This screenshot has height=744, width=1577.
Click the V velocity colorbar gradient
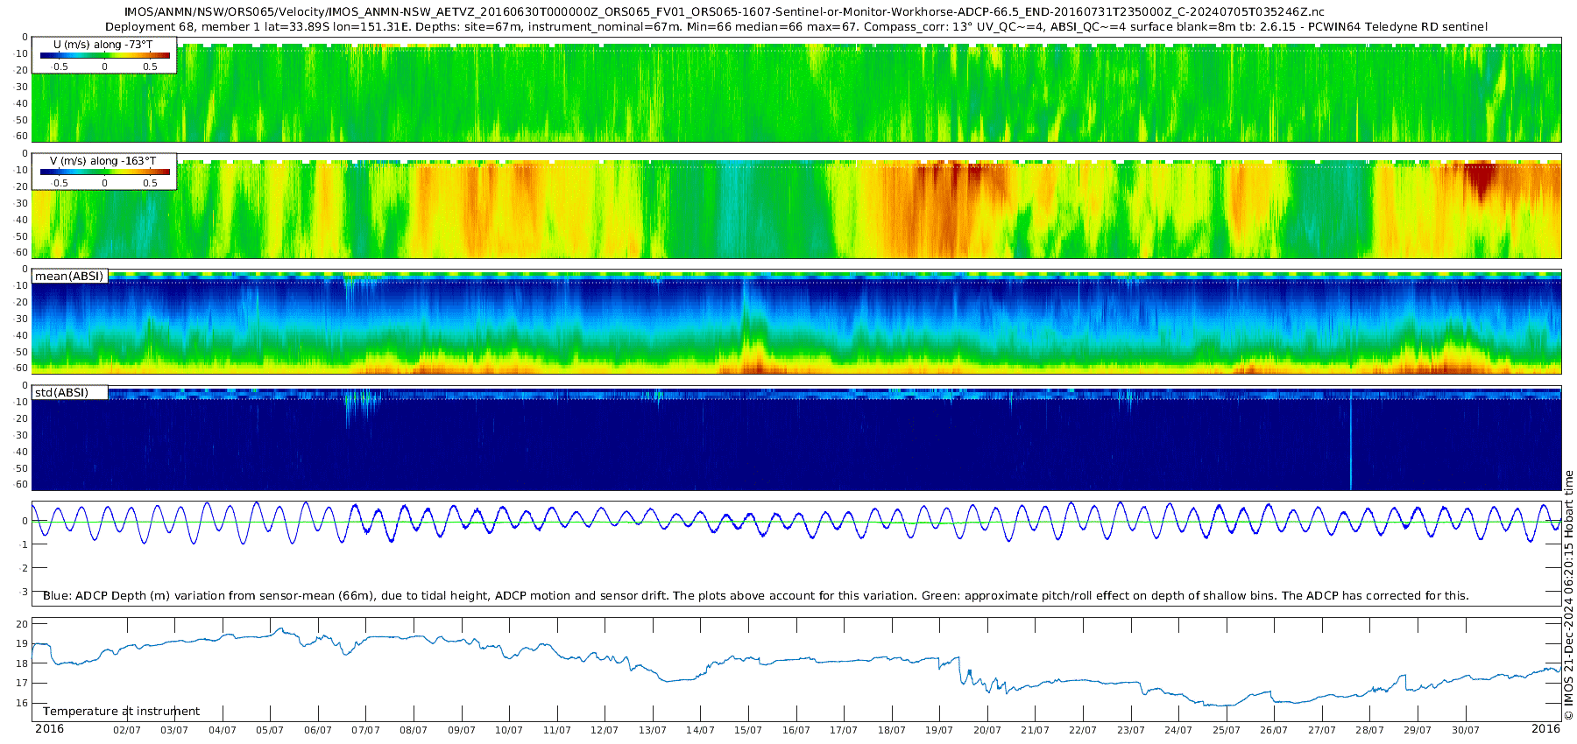pos(105,172)
